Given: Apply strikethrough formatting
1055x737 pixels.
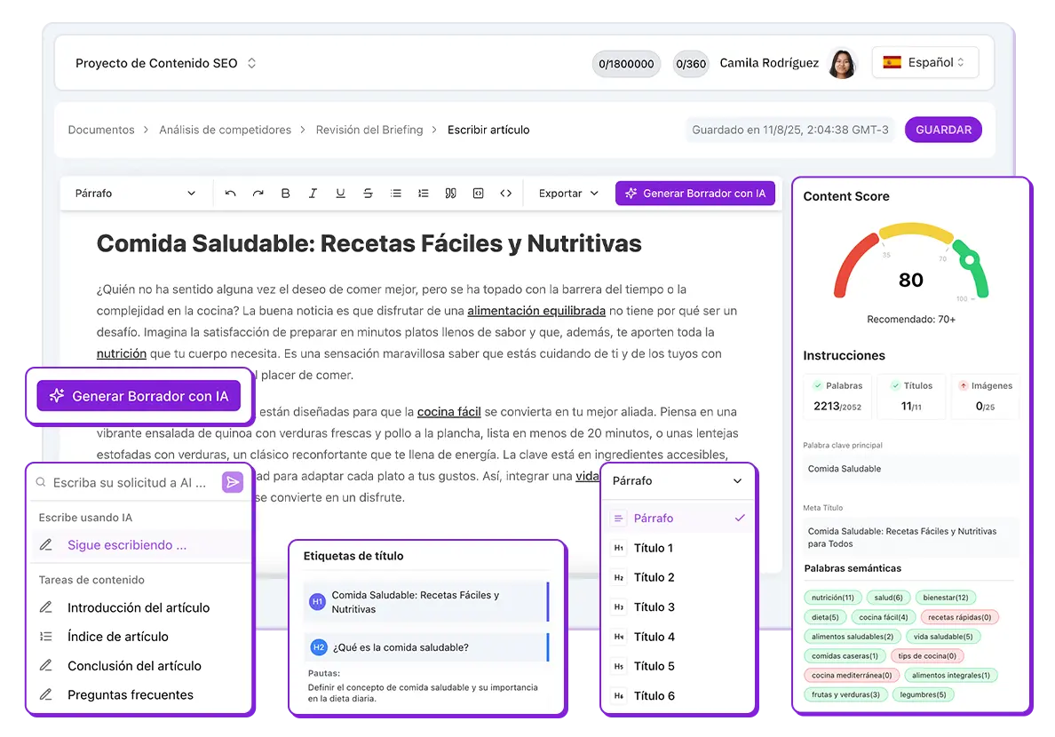Looking at the screenshot, I should pyautogui.click(x=368, y=194).
